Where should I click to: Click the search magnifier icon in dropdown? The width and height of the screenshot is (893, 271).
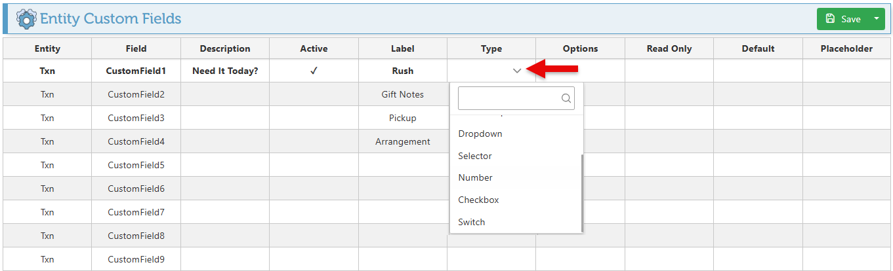(566, 99)
